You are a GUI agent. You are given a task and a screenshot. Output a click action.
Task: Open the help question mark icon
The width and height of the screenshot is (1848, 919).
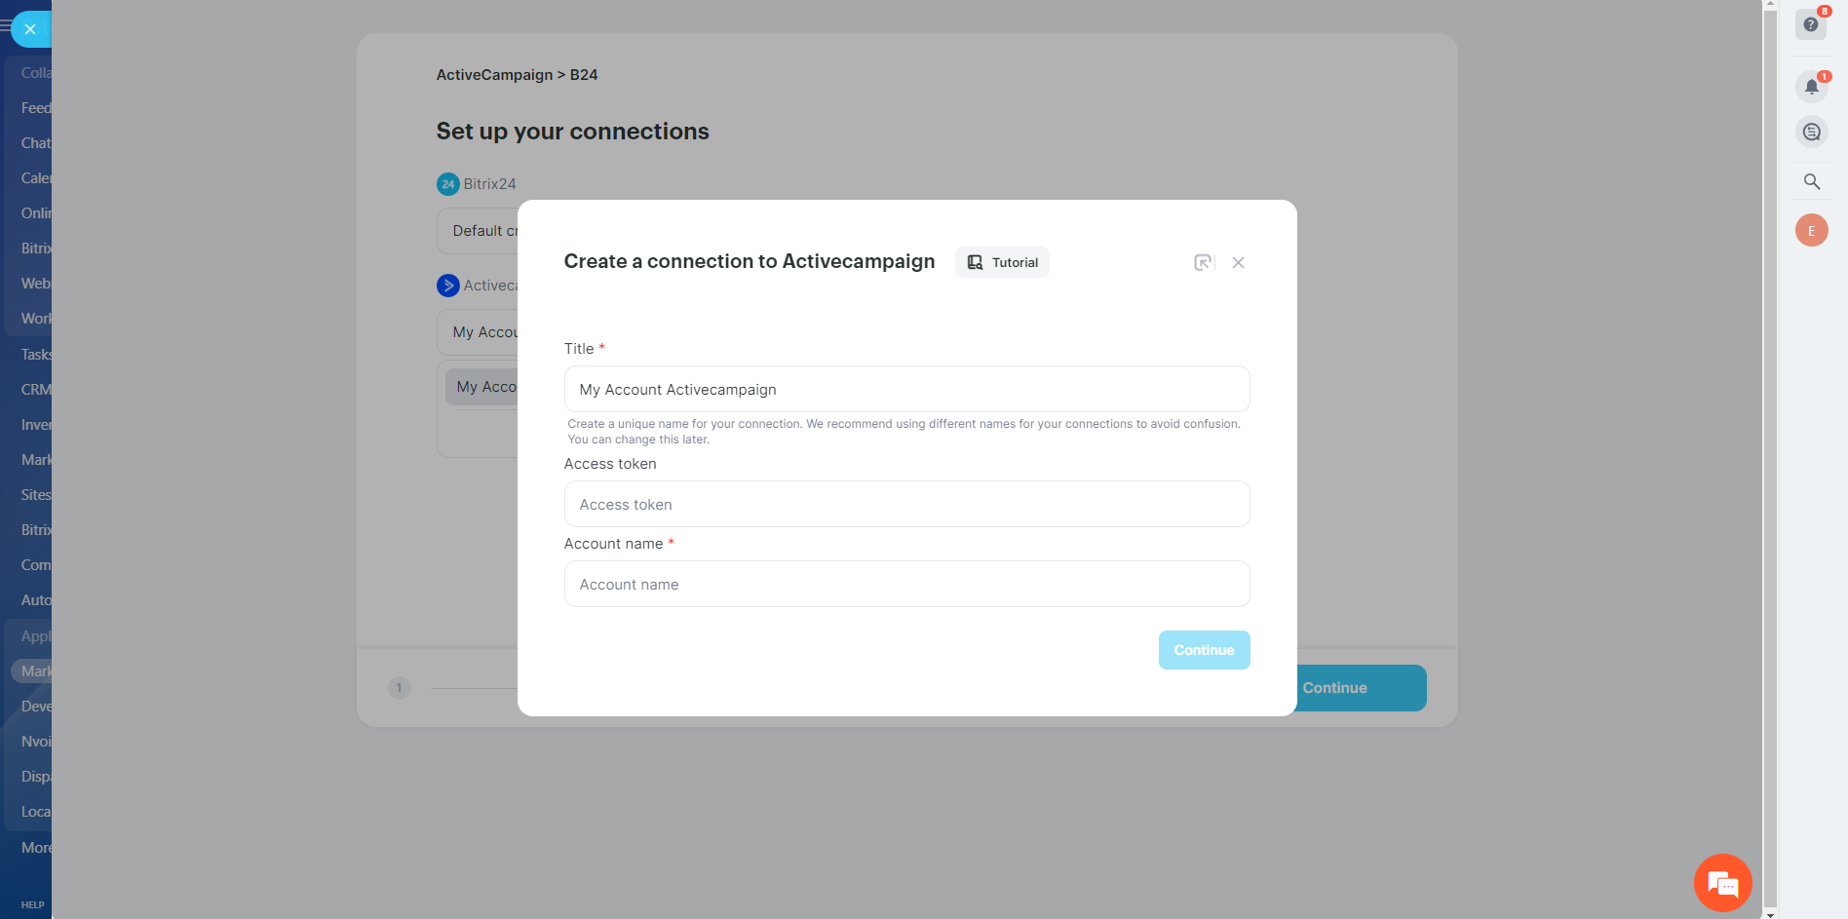pyautogui.click(x=1811, y=24)
